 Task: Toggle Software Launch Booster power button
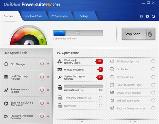42,90
